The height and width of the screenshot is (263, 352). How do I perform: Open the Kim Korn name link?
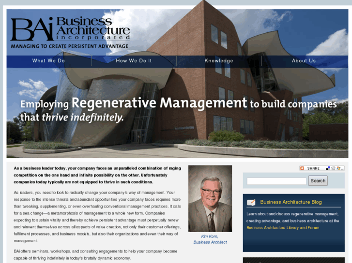tap(210, 236)
